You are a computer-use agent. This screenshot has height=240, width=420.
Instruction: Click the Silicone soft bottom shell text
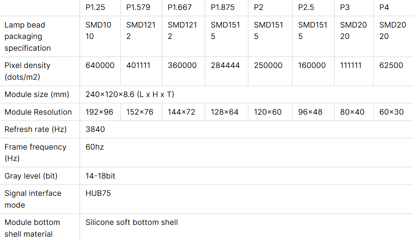tap(132, 222)
